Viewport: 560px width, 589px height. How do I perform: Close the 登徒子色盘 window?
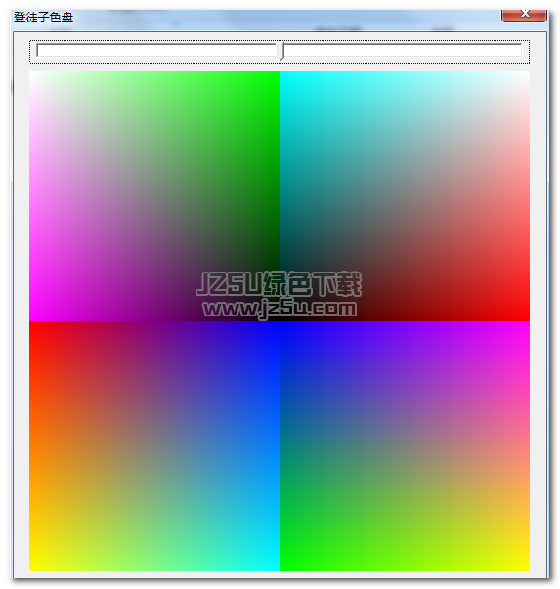point(524,15)
